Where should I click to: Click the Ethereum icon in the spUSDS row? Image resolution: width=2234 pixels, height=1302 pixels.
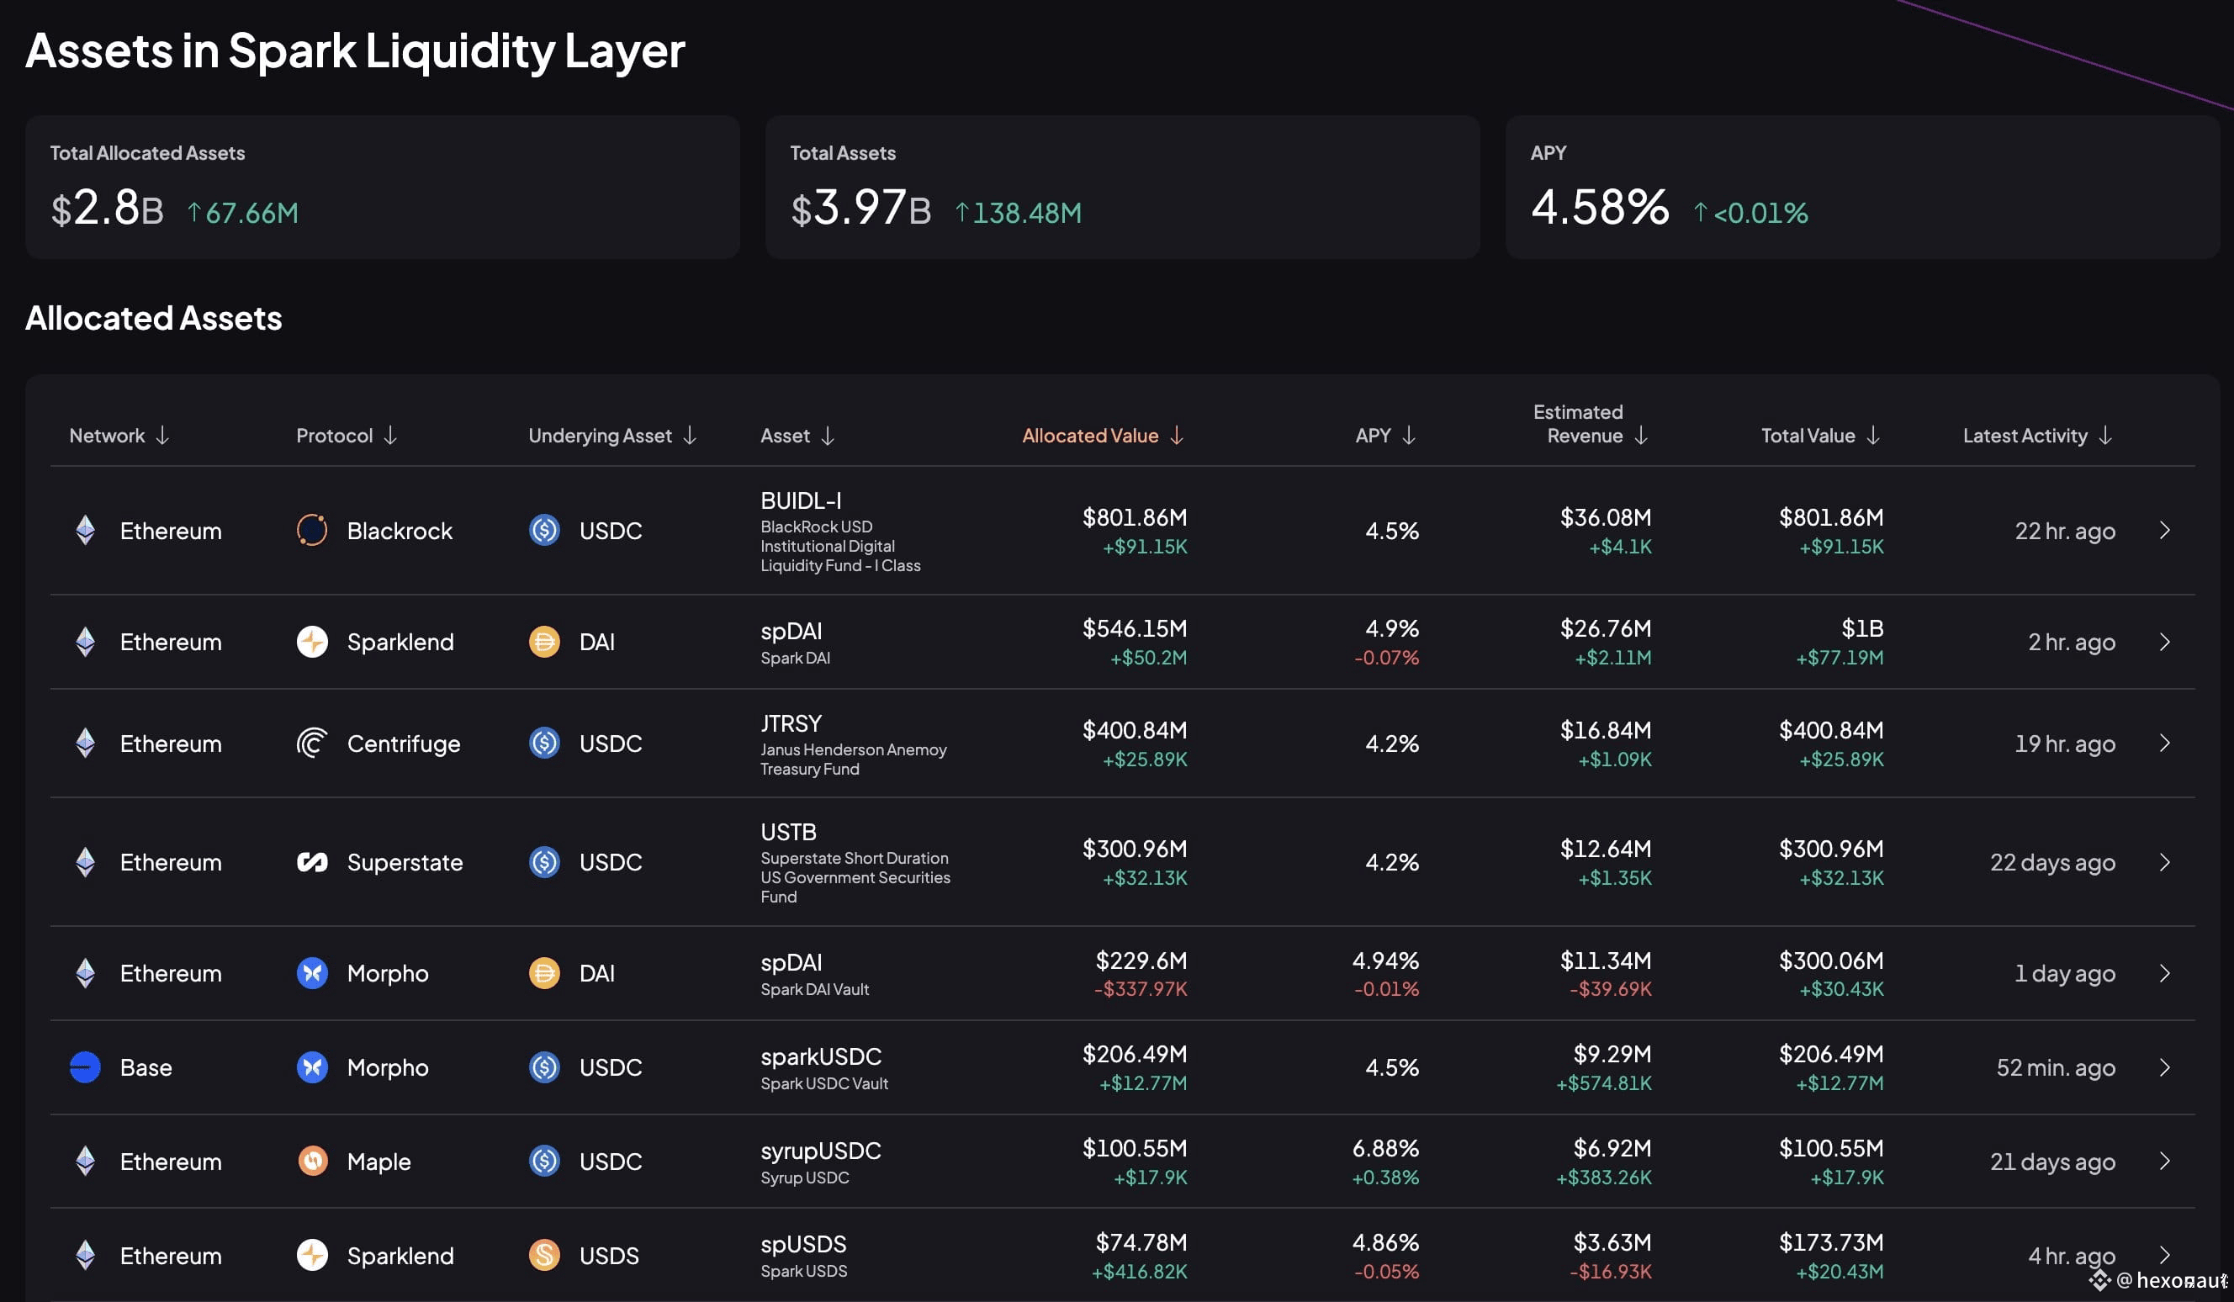[x=85, y=1255]
